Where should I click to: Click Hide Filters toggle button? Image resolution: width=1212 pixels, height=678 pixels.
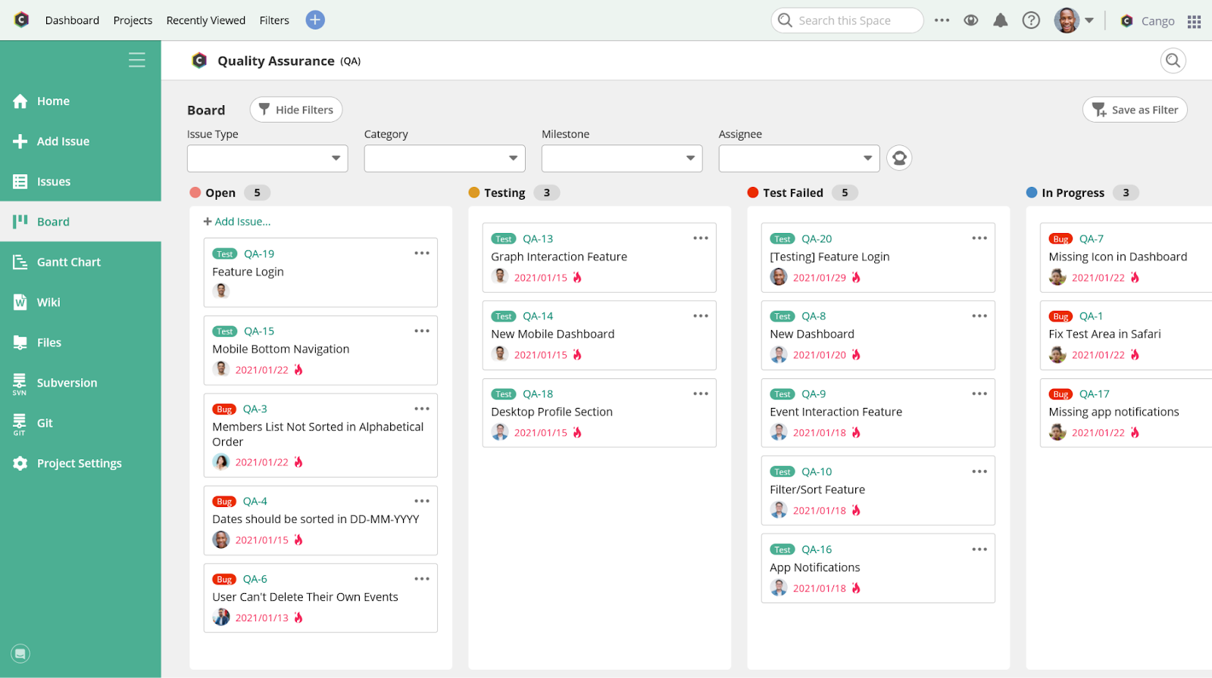296,110
